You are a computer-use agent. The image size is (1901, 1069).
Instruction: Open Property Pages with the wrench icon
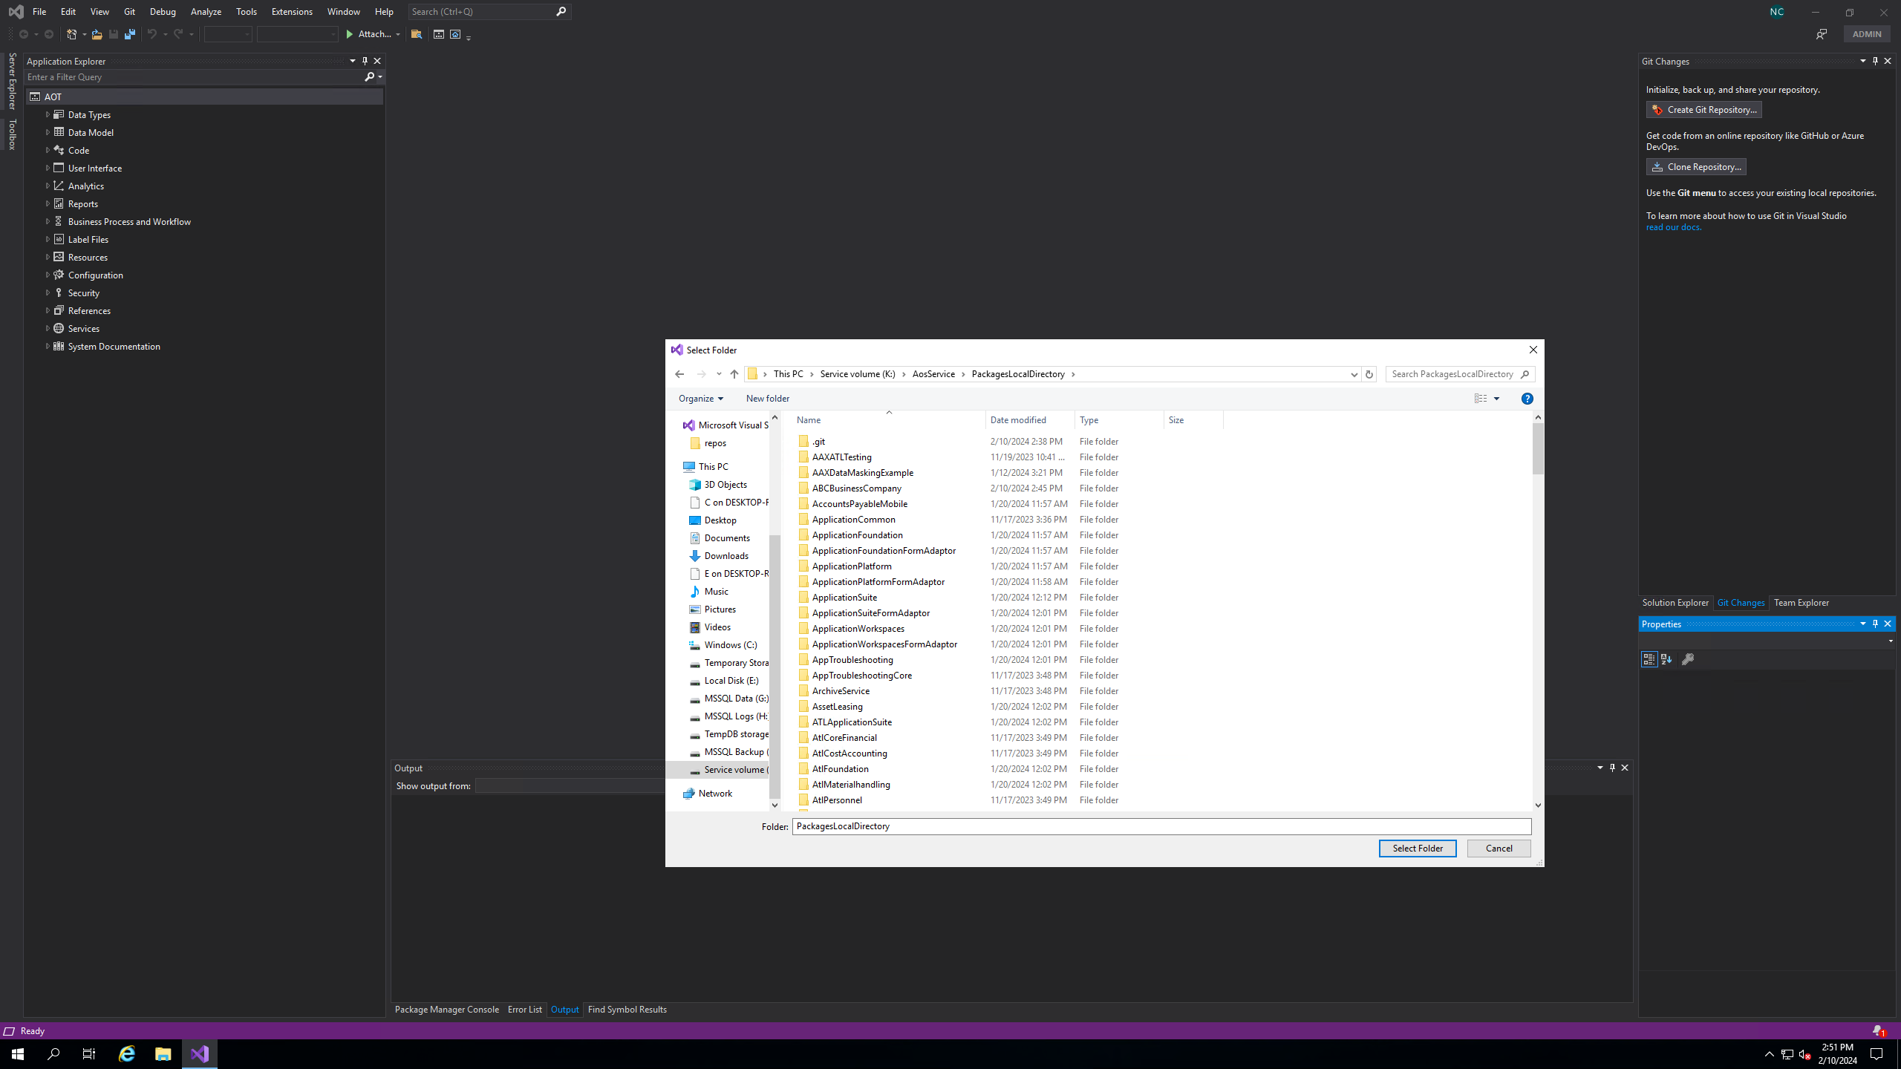pos(1688,659)
